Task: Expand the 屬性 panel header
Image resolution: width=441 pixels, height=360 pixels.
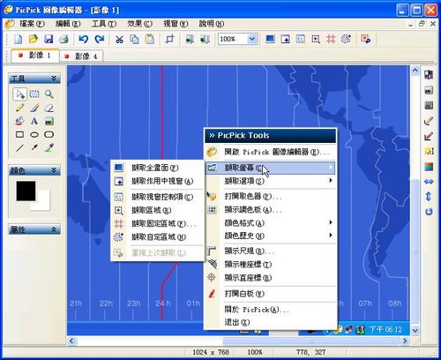Action: coord(34,229)
